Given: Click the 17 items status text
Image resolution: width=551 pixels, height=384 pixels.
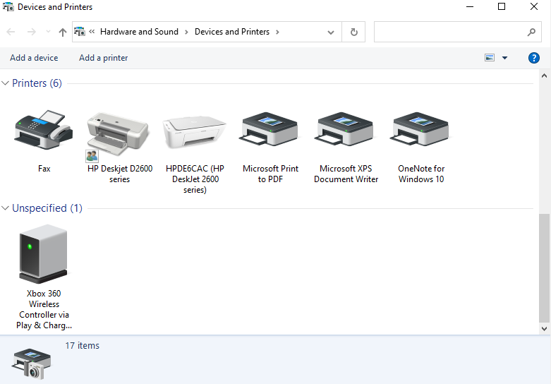Looking at the screenshot, I should (83, 346).
